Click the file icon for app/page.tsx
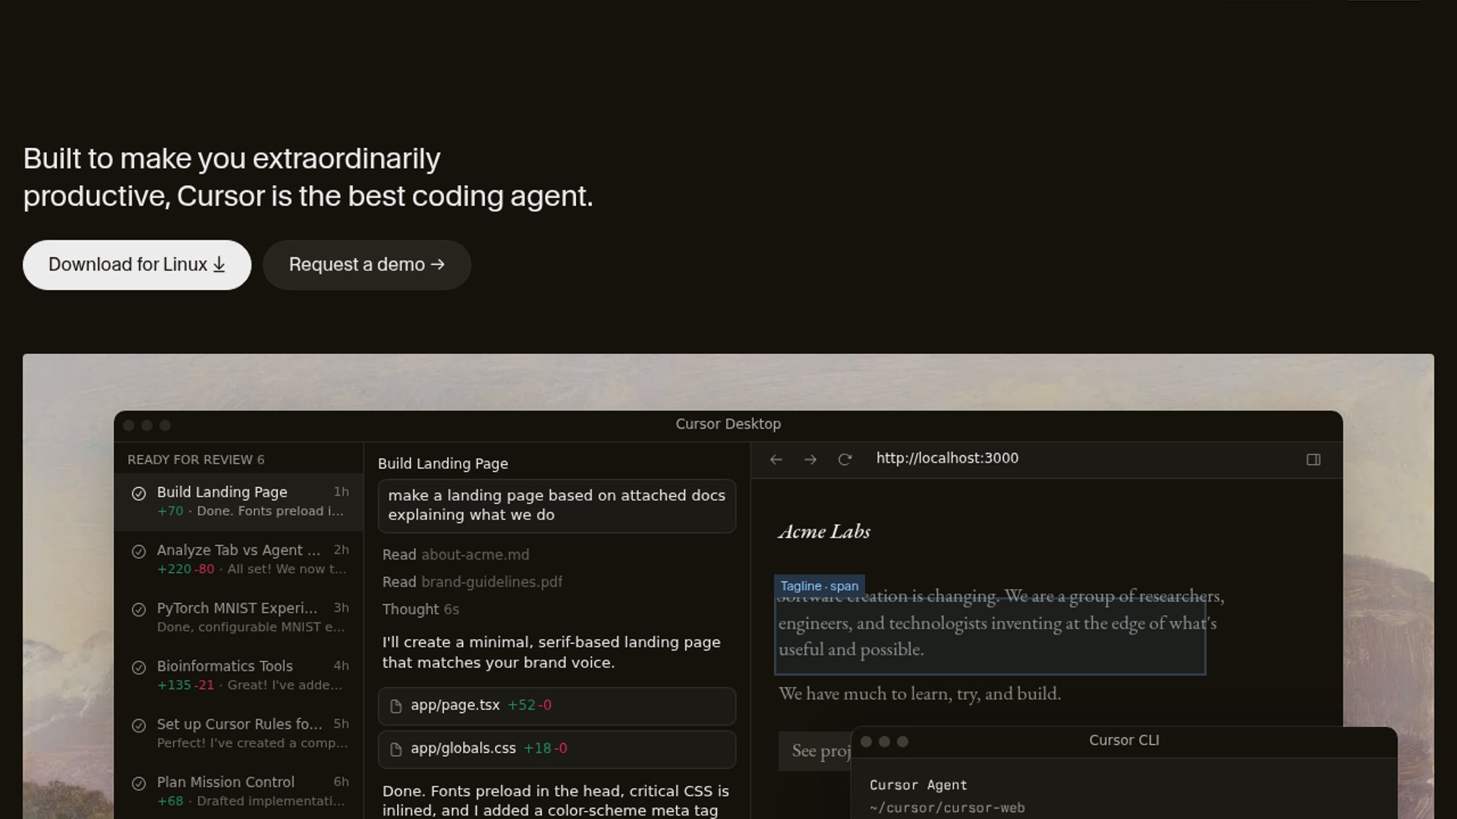 [395, 706]
